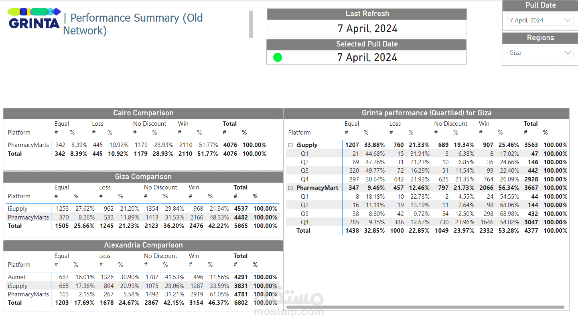This screenshot has width=578, height=324.
Task: Click the 1646 Win count cell
Action: pyautogui.click(x=487, y=222)
